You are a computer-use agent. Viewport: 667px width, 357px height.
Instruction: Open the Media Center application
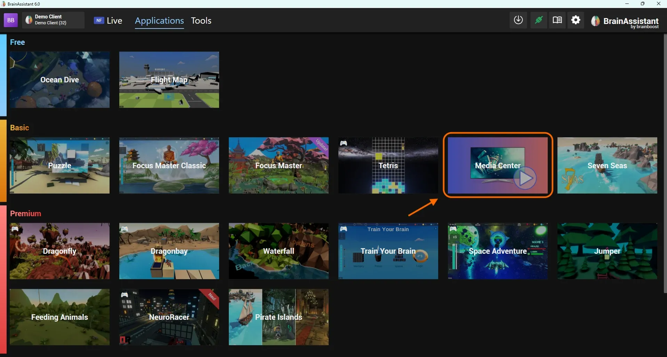tap(498, 165)
